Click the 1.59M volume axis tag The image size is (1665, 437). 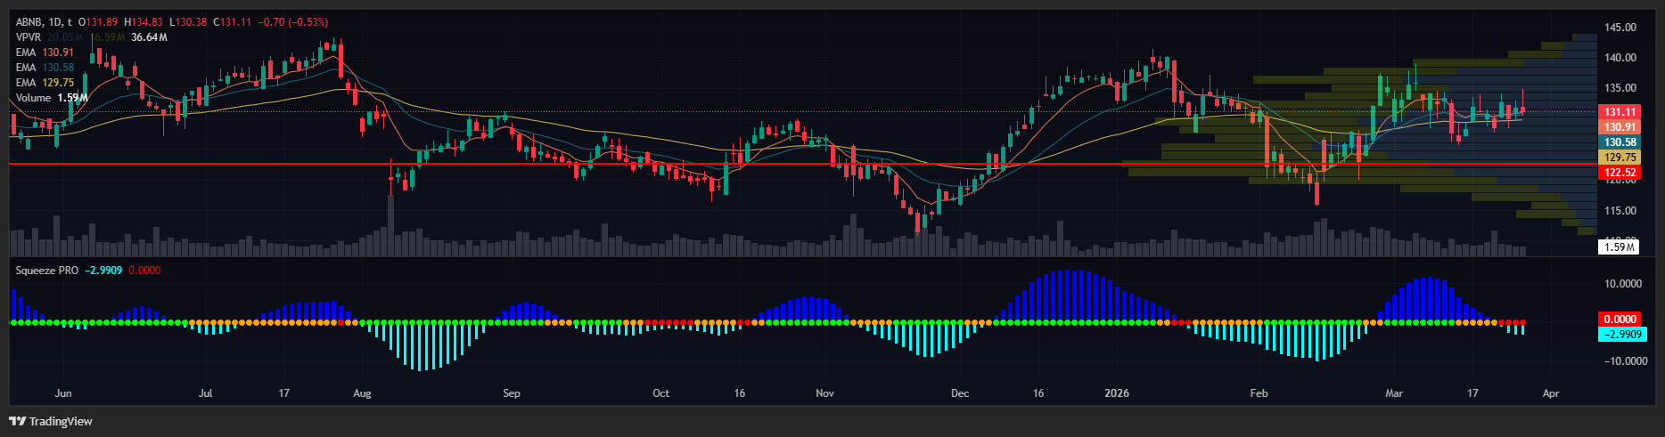click(1619, 247)
